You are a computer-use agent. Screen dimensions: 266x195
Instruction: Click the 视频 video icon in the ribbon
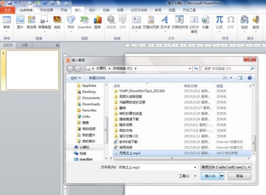pyautogui.click(x=244, y=20)
